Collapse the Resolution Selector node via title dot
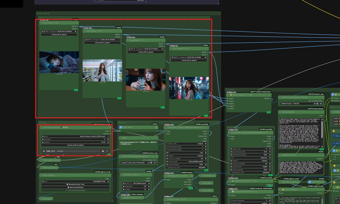340x204 pixels. pyautogui.click(x=122, y=175)
